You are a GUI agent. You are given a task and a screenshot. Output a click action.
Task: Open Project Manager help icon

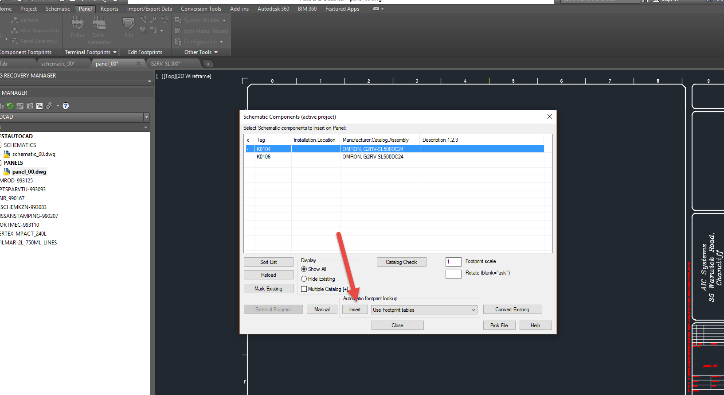(66, 106)
